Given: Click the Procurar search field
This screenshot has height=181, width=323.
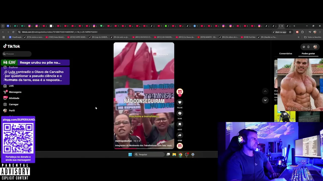Looking at the screenshot, I should click(x=17, y=54).
